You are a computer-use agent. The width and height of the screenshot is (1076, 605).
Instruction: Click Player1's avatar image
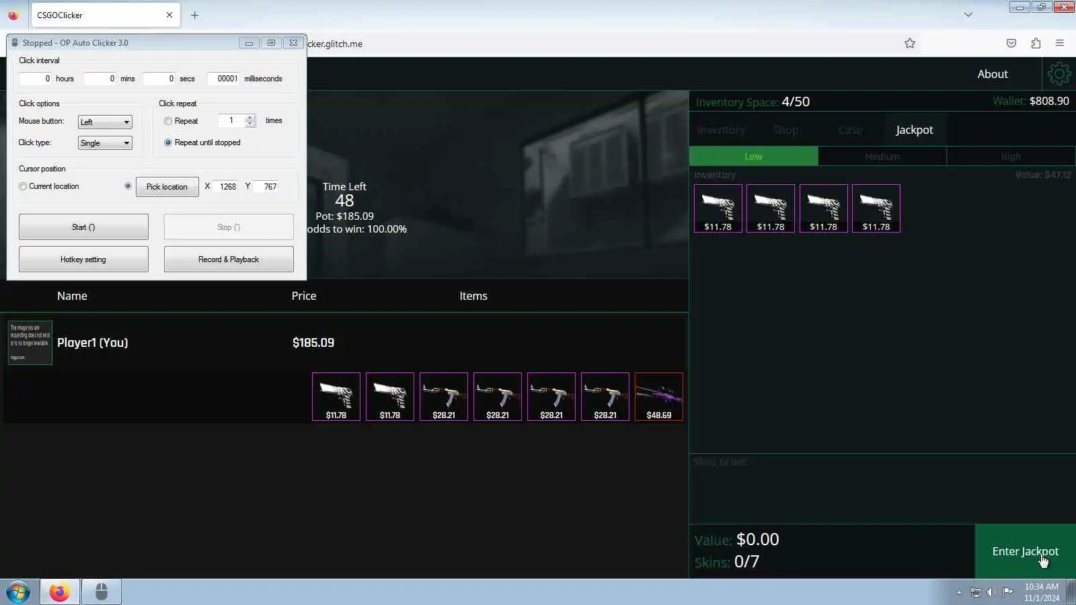click(x=30, y=343)
